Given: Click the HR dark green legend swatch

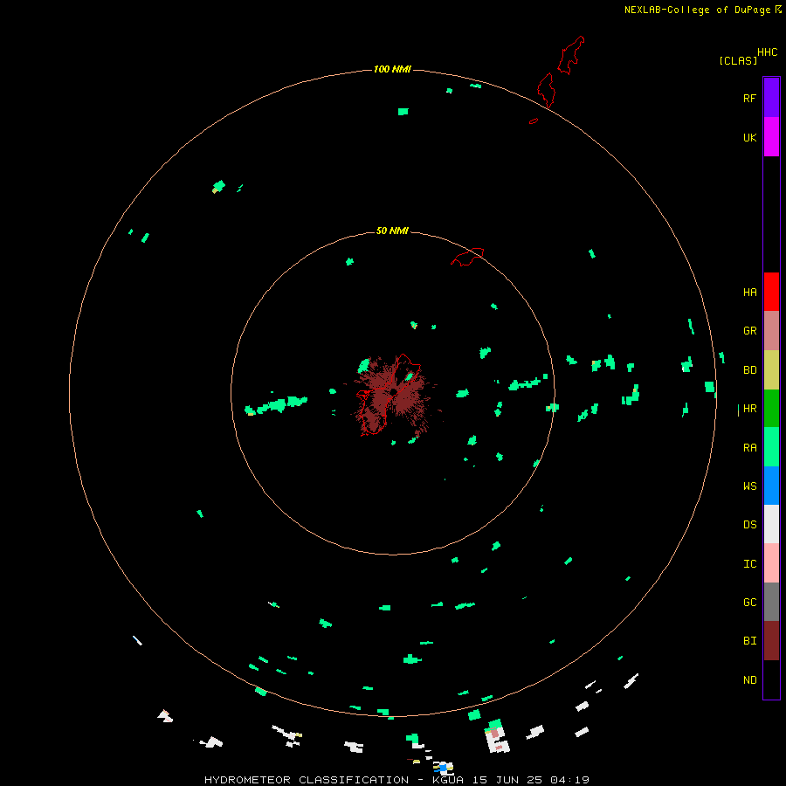Looking at the screenshot, I should 771,409.
